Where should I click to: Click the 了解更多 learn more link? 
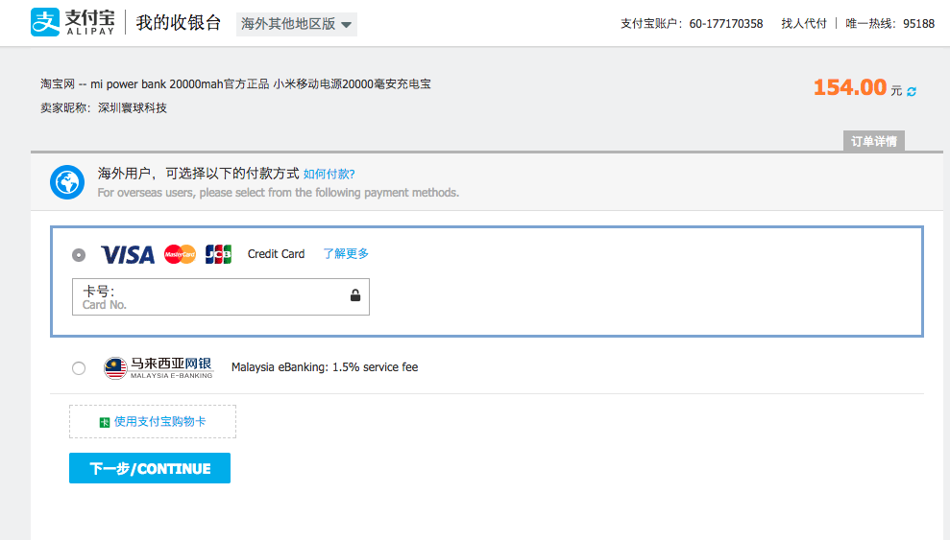point(346,254)
